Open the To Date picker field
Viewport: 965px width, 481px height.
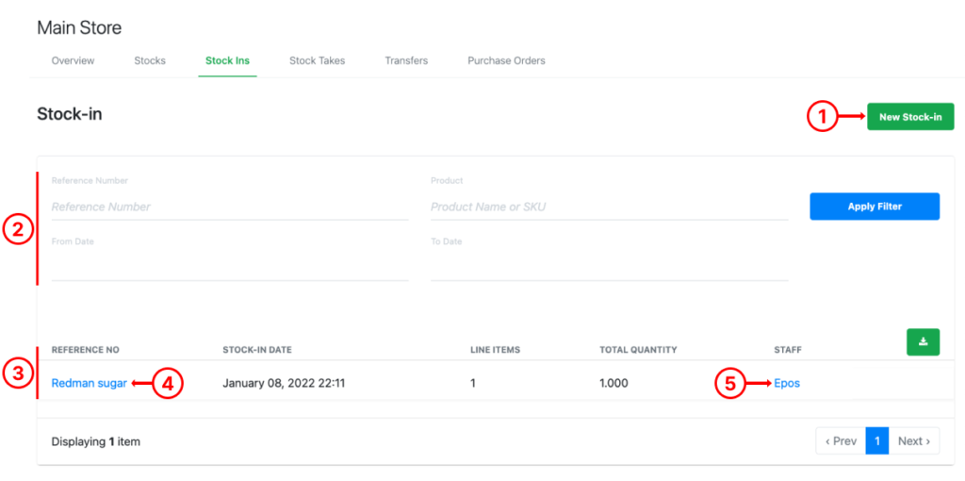point(609,267)
